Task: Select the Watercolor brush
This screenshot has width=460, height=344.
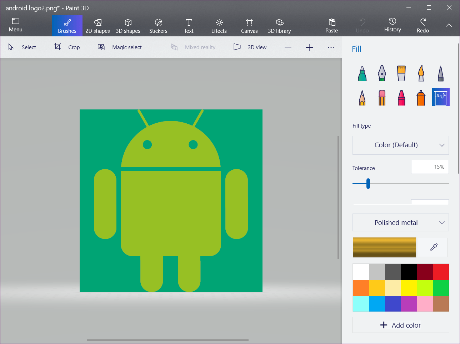Action: tap(421, 73)
